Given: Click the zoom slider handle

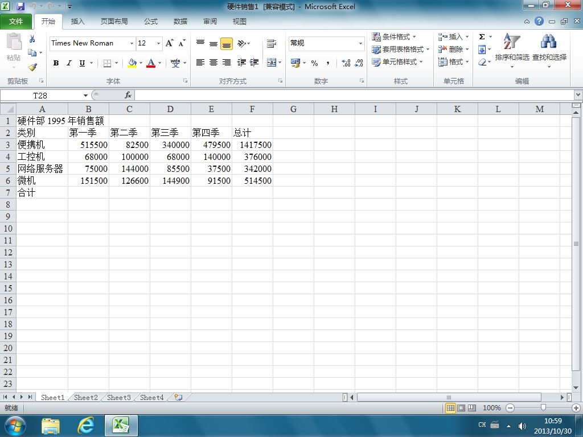Looking at the screenshot, I should [x=543, y=408].
